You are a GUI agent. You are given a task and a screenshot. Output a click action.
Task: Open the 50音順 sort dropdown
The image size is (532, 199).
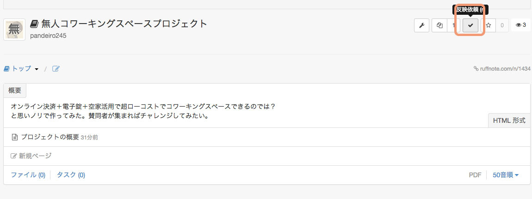[506, 175]
